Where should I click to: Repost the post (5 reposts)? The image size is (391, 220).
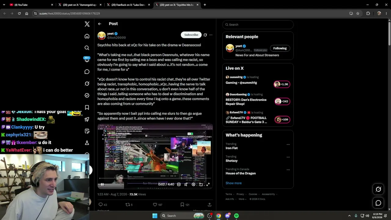129,205
